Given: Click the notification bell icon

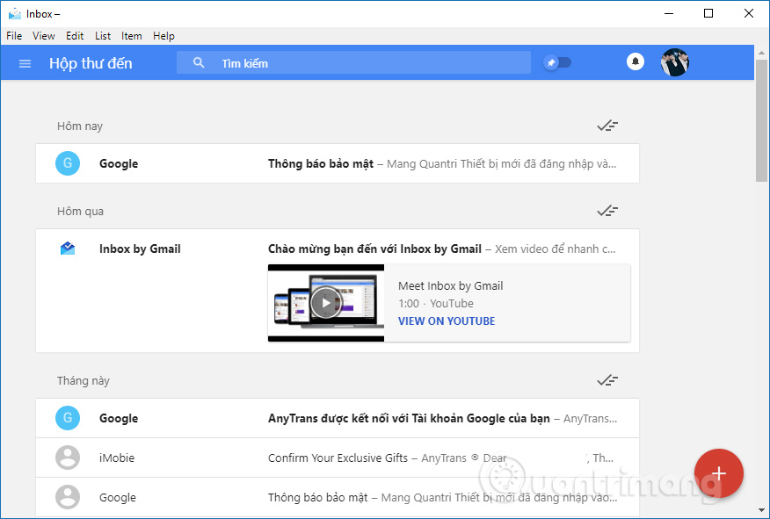Looking at the screenshot, I should 636,61.
